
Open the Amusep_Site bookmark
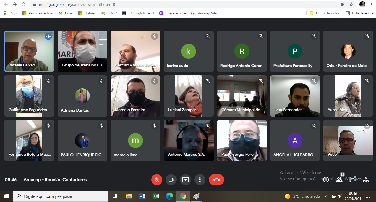(204, 13)
